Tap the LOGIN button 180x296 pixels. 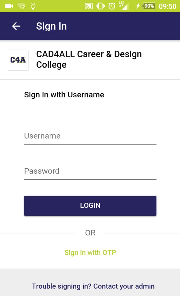point(90,206)
